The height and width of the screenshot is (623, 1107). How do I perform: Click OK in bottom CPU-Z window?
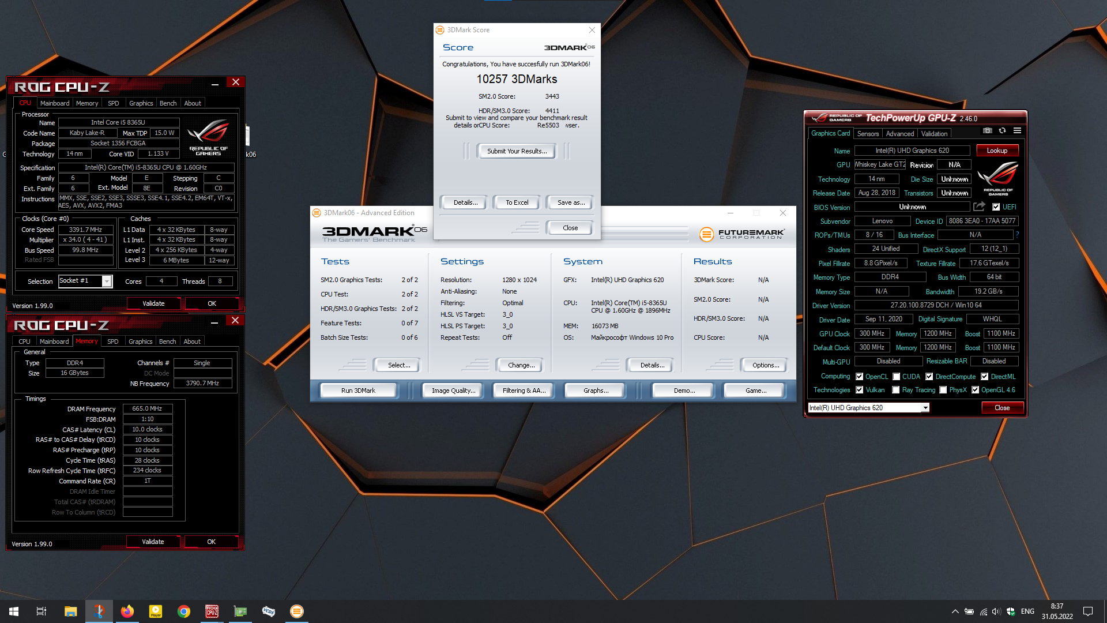coord(211,542)
